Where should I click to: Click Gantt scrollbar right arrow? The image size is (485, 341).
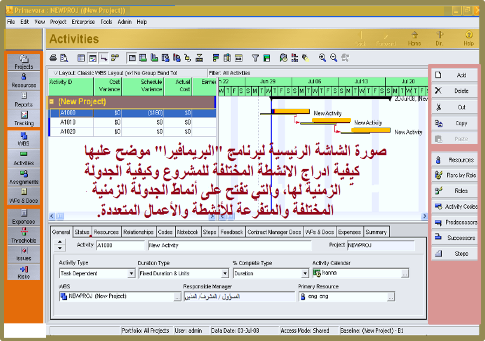(424, 216)
